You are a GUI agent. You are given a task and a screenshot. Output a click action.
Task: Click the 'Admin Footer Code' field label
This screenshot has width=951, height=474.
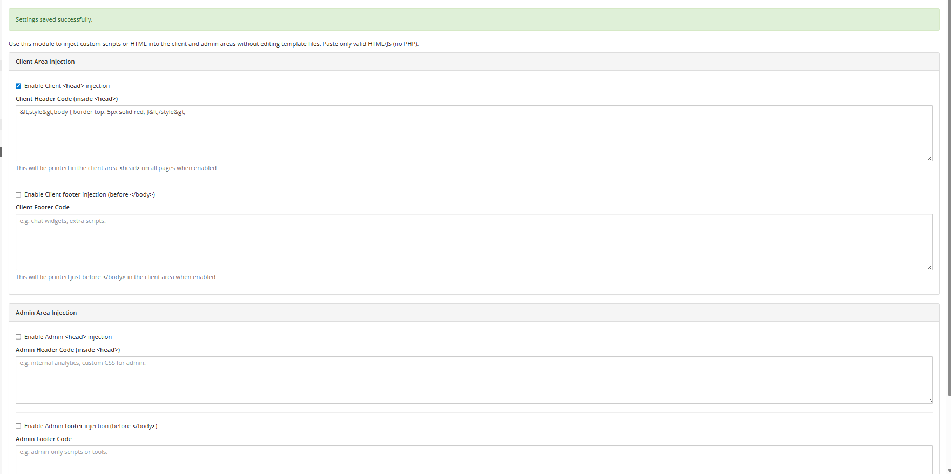44,439
